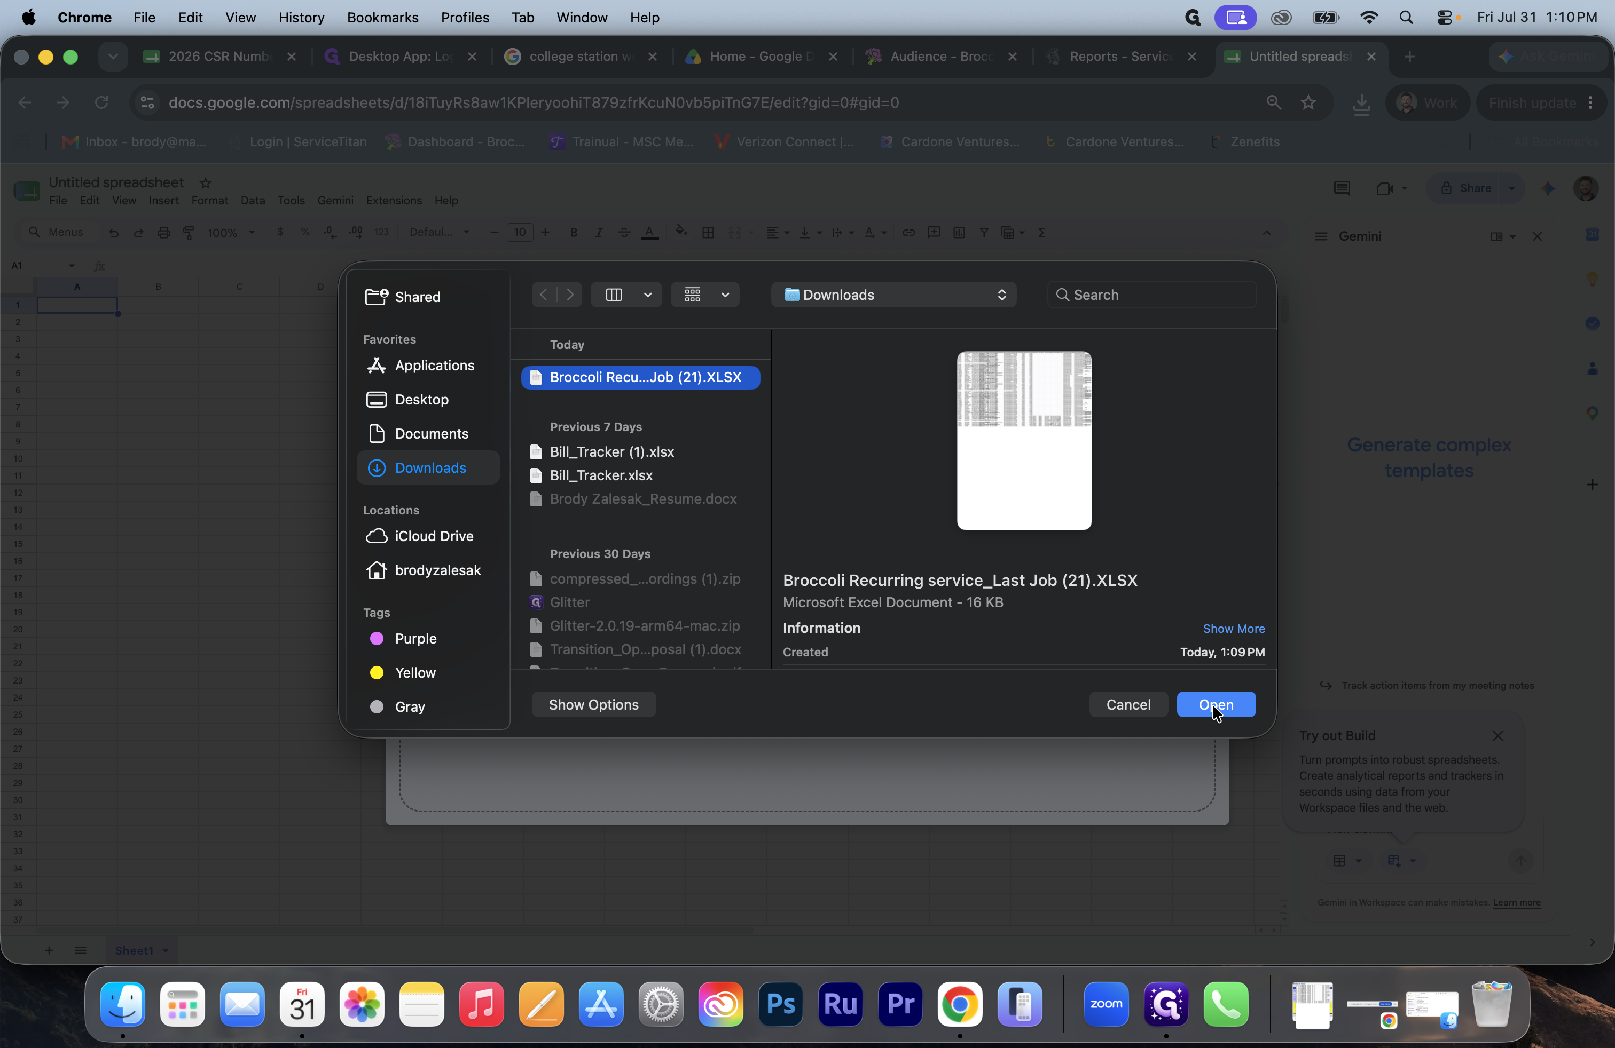Click the Sheets print icon
1615x1048 pixels.
click(163, 233)
